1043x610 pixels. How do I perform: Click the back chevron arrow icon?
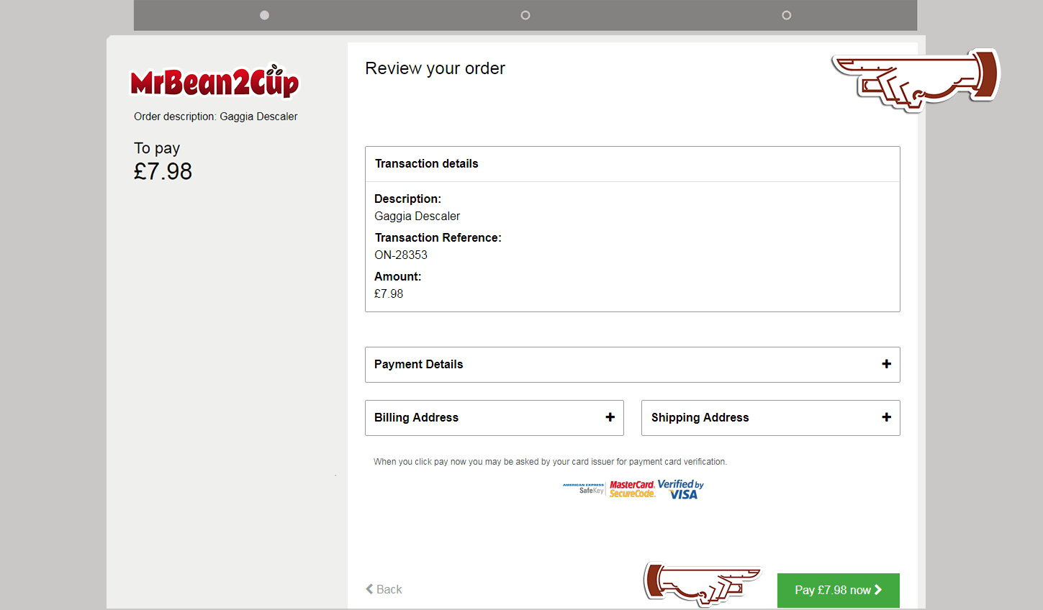coord(369,589)
